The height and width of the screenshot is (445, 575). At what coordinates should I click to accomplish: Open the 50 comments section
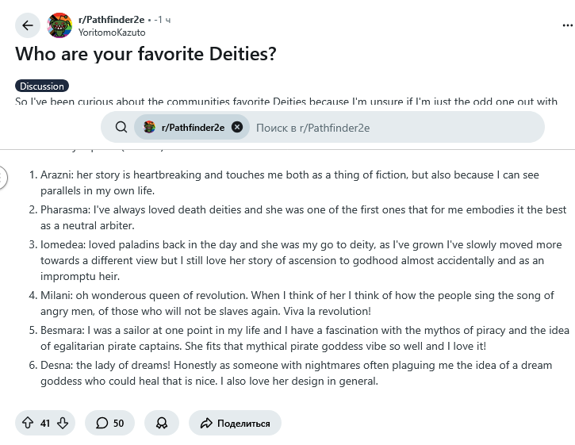tap(109, 423)
